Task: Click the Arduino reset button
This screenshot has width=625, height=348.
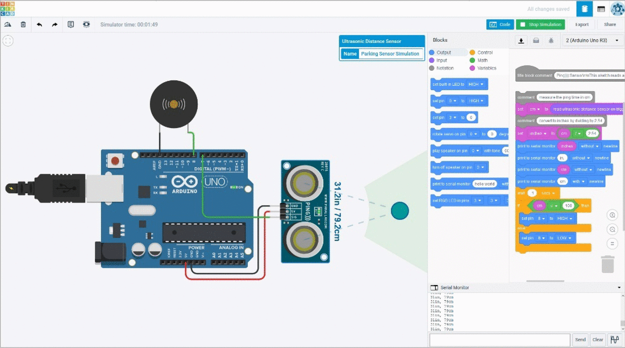Action: point(115,161)
